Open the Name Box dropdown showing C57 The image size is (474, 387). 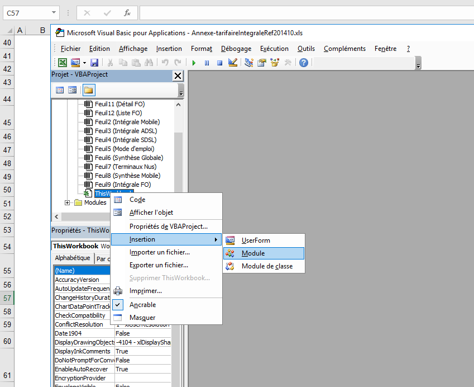54,12
